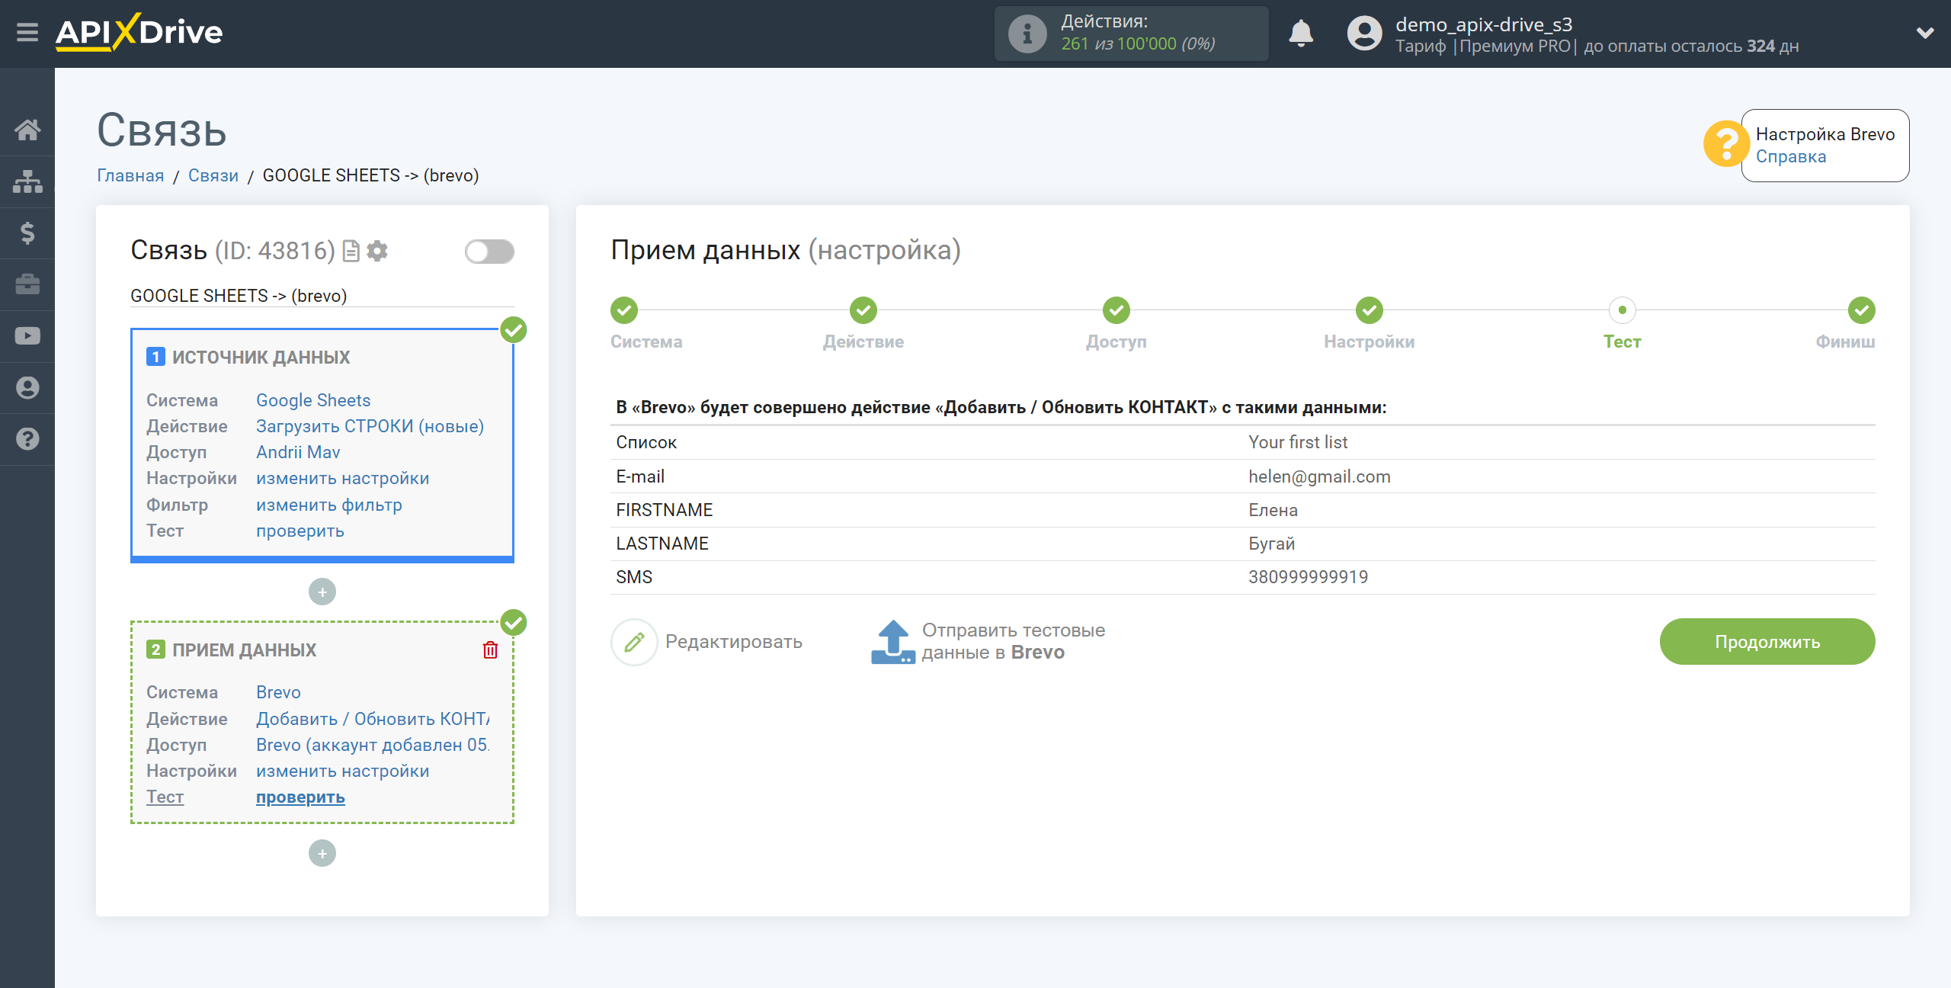Open the actions info icon
Viewport: 1951px width, 988px height.
[x=1027, y=34]
